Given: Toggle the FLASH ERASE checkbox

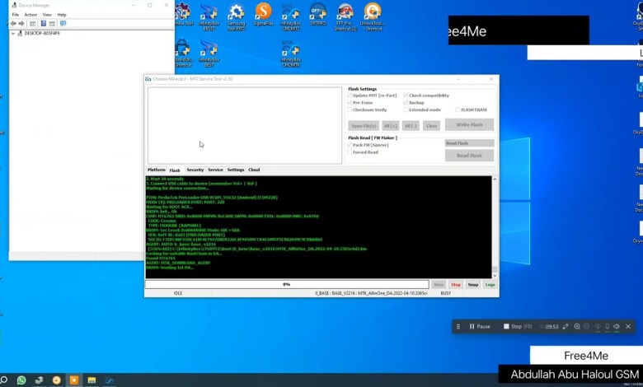Looking at the screenshot, I should pyautogui.click(x=458, y=110).
